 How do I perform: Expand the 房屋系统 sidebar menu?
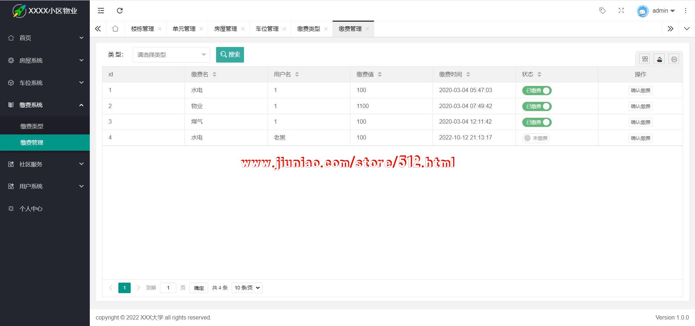tap(45, 60)
